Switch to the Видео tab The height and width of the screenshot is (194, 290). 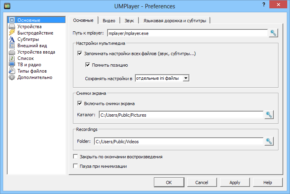point(109,21)
